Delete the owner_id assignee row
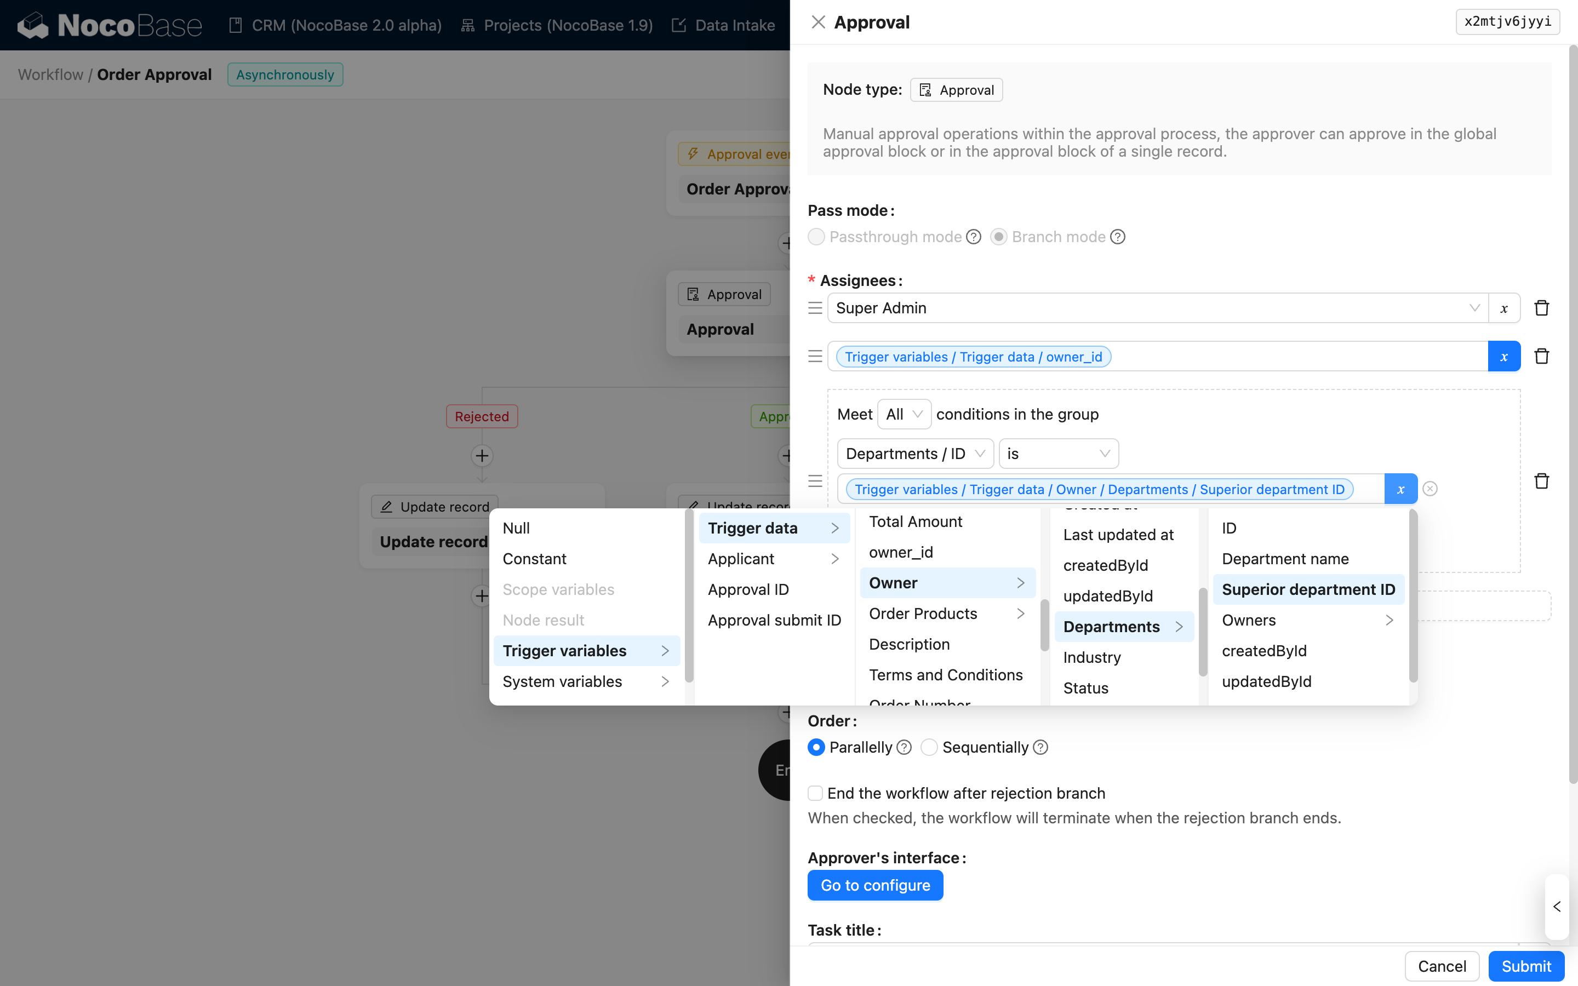This screenshot has width=1578, height=986. (1541, 356)
